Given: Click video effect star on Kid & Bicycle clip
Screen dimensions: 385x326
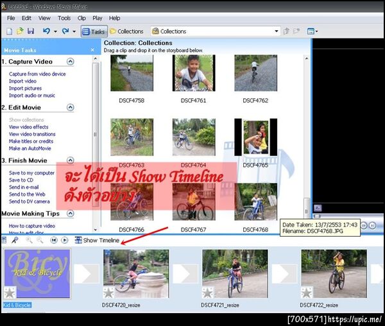Looking at the screenshot, I should (x=10, y=293).
